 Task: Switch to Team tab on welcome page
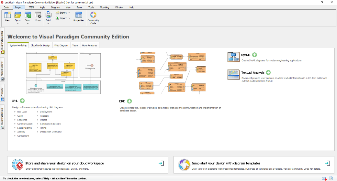pyautogui.click(x=75, y=45)
